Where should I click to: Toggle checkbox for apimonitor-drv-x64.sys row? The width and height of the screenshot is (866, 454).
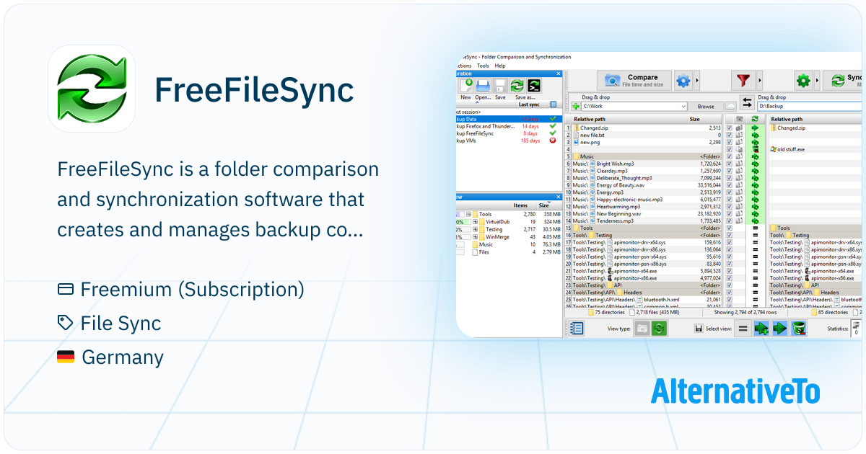coord(730,242)
